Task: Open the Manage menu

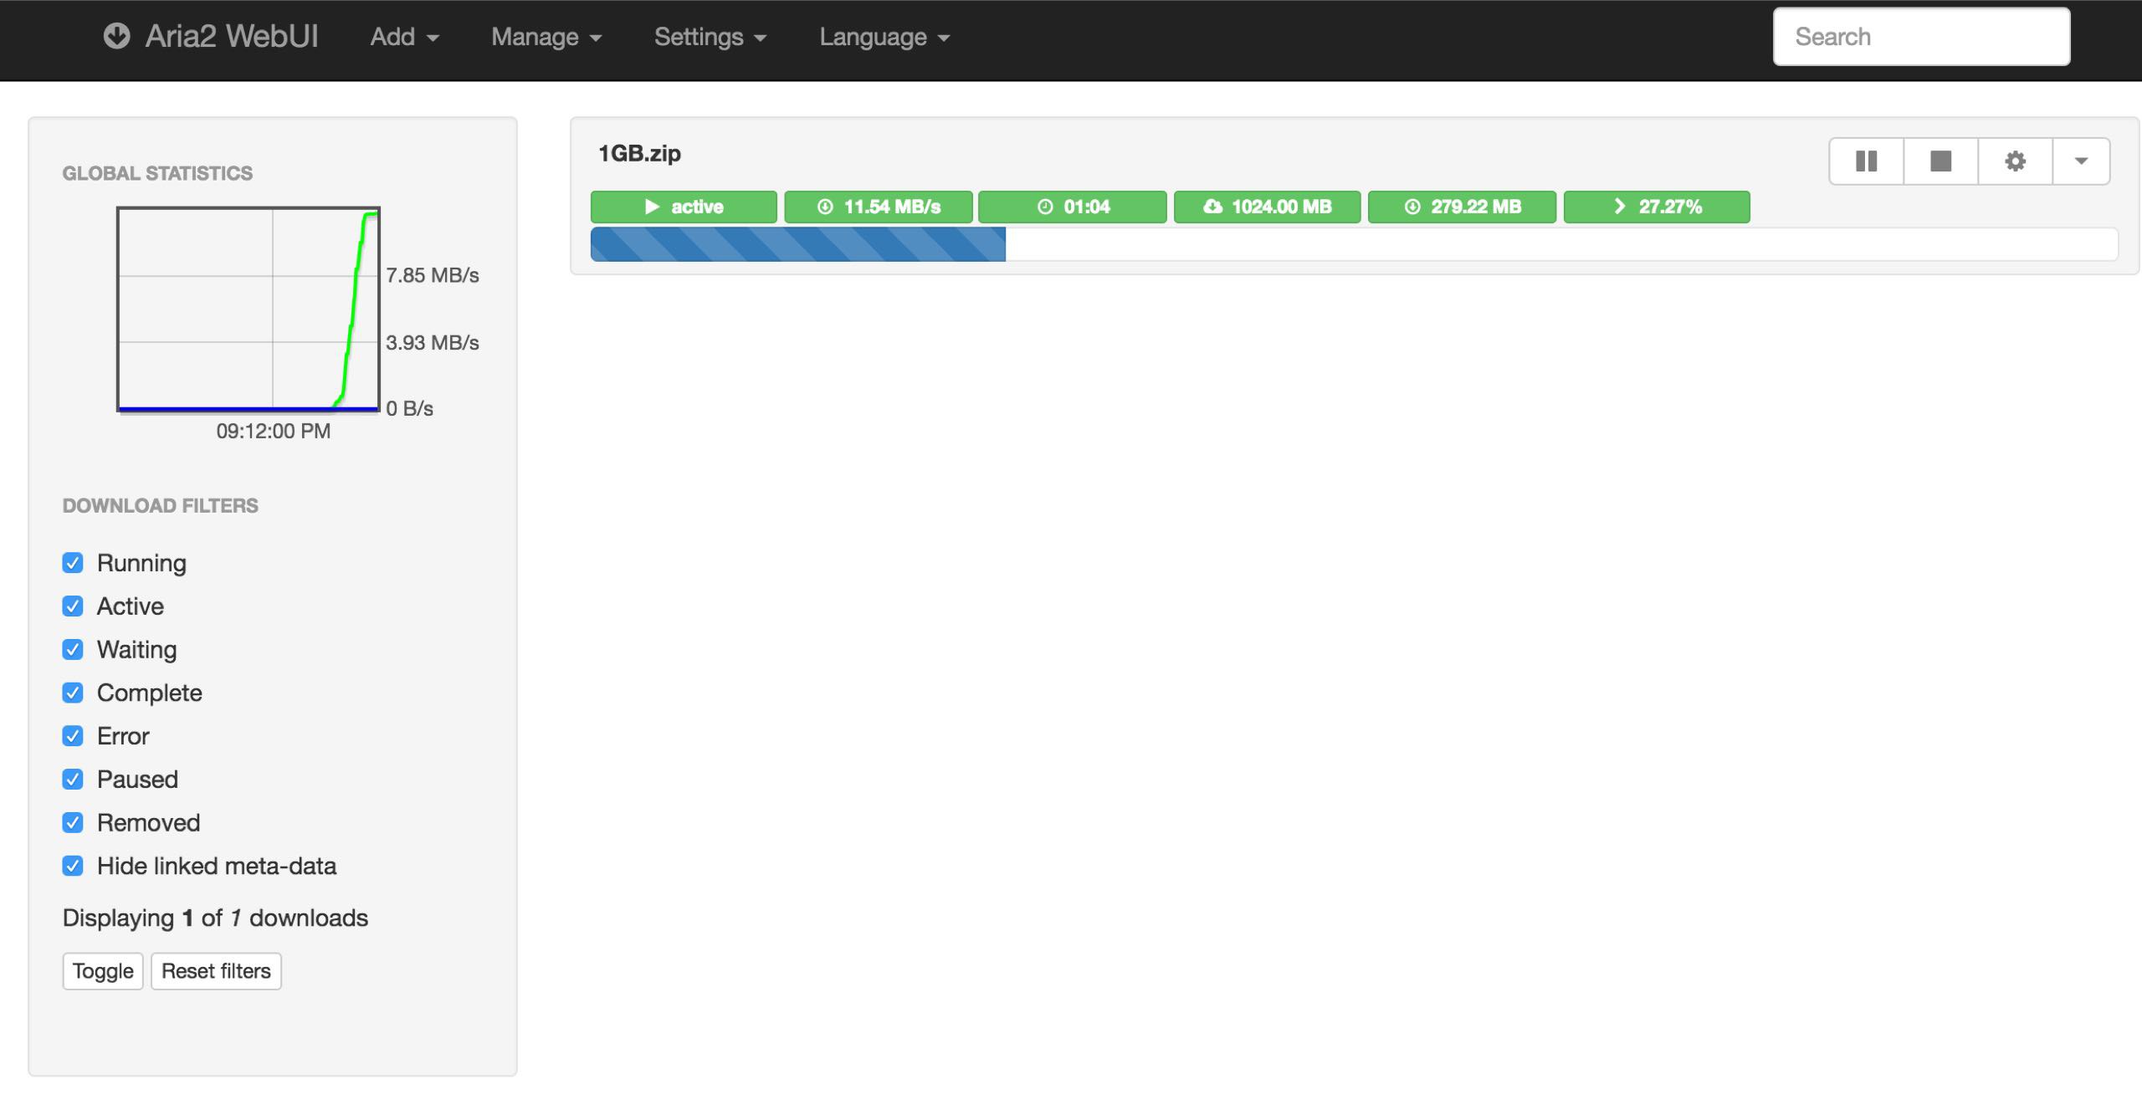Action: pyautogui.click(x=546, y=37)
